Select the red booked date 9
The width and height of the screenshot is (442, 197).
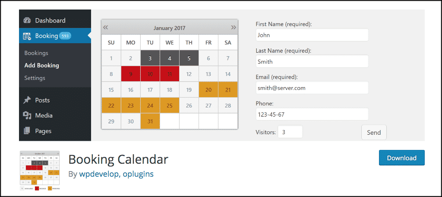(x=131, y=74)
